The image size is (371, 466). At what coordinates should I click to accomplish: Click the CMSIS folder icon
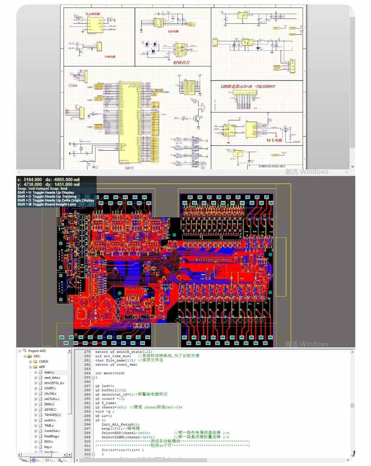pyautogui.click(x=35, y=361)
